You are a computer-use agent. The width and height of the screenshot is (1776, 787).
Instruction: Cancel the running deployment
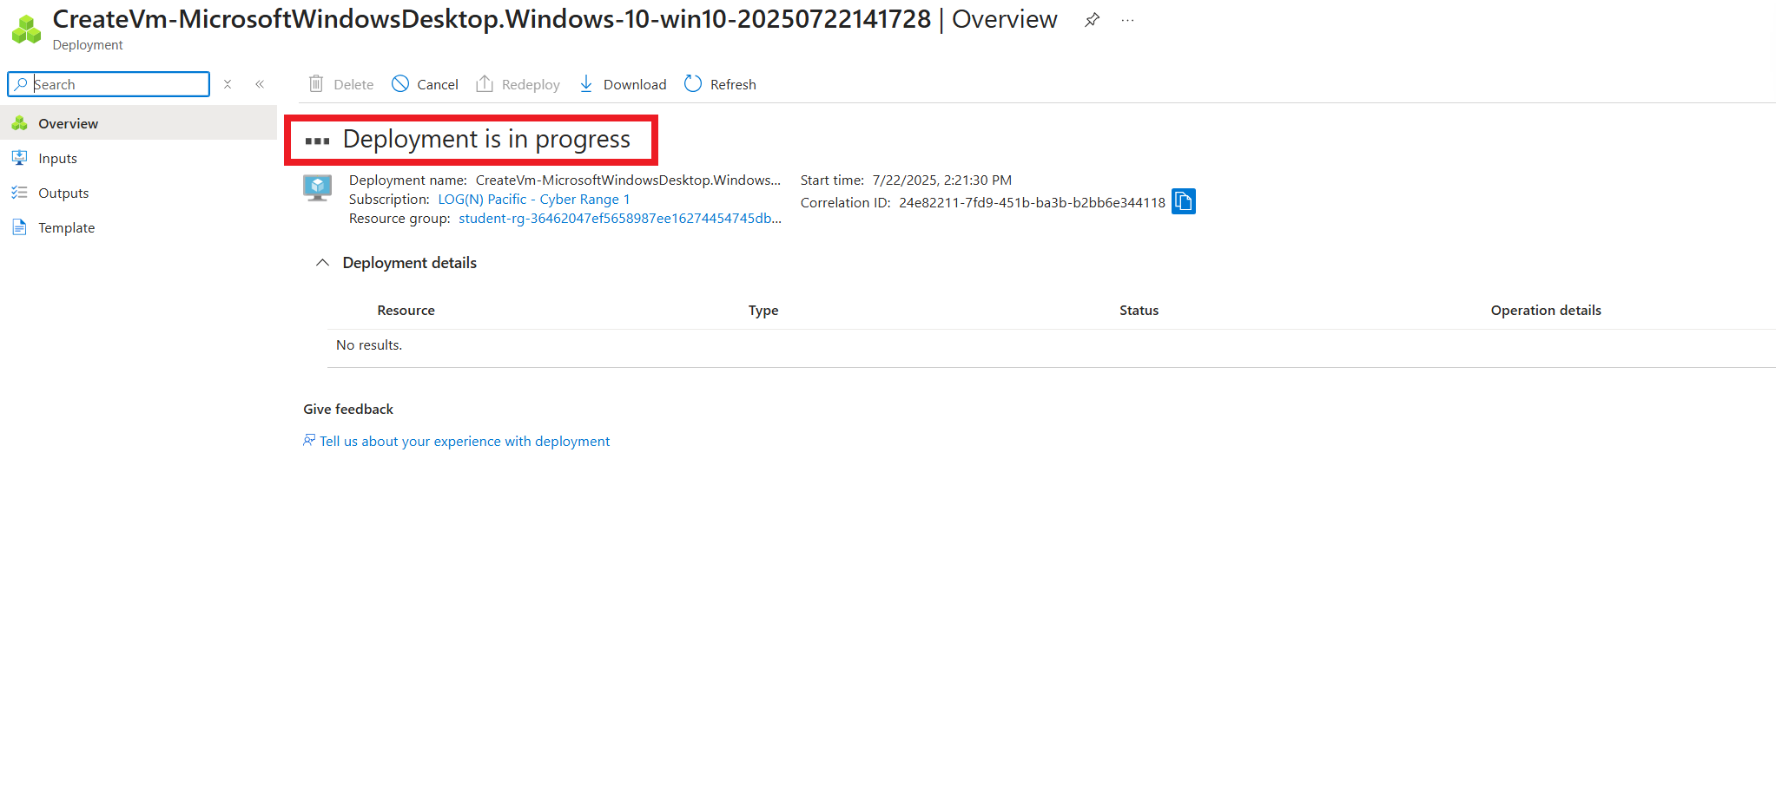coord(425,84)
